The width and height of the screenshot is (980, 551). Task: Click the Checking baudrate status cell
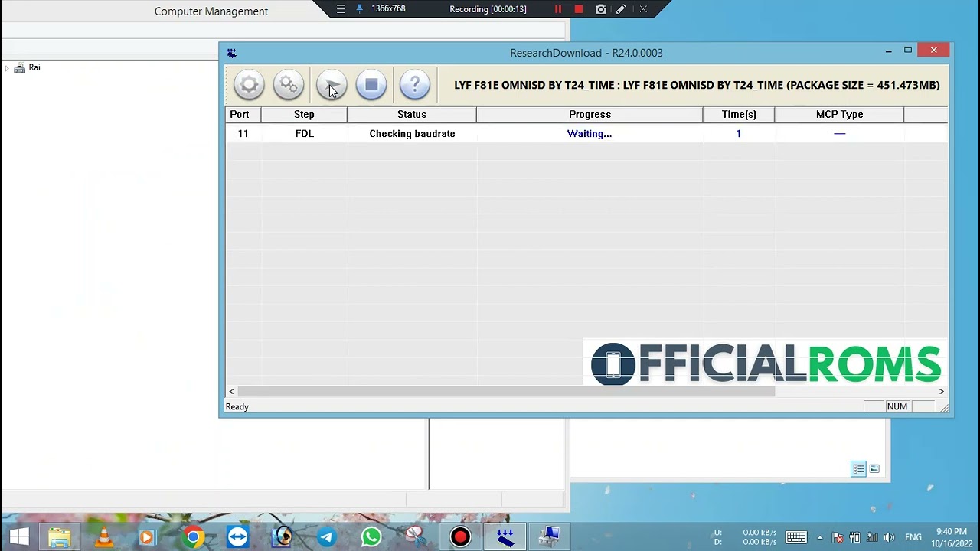tap(412, 133)
